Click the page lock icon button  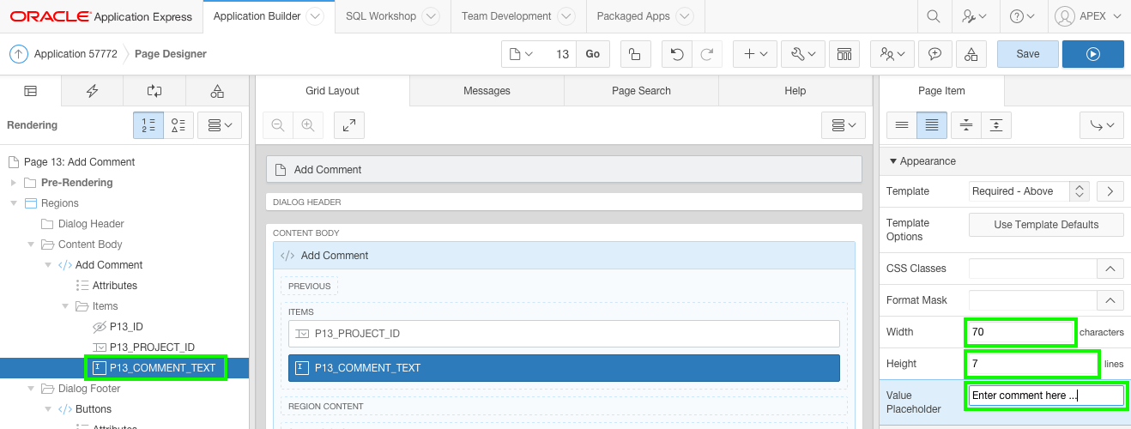(634, 54)
